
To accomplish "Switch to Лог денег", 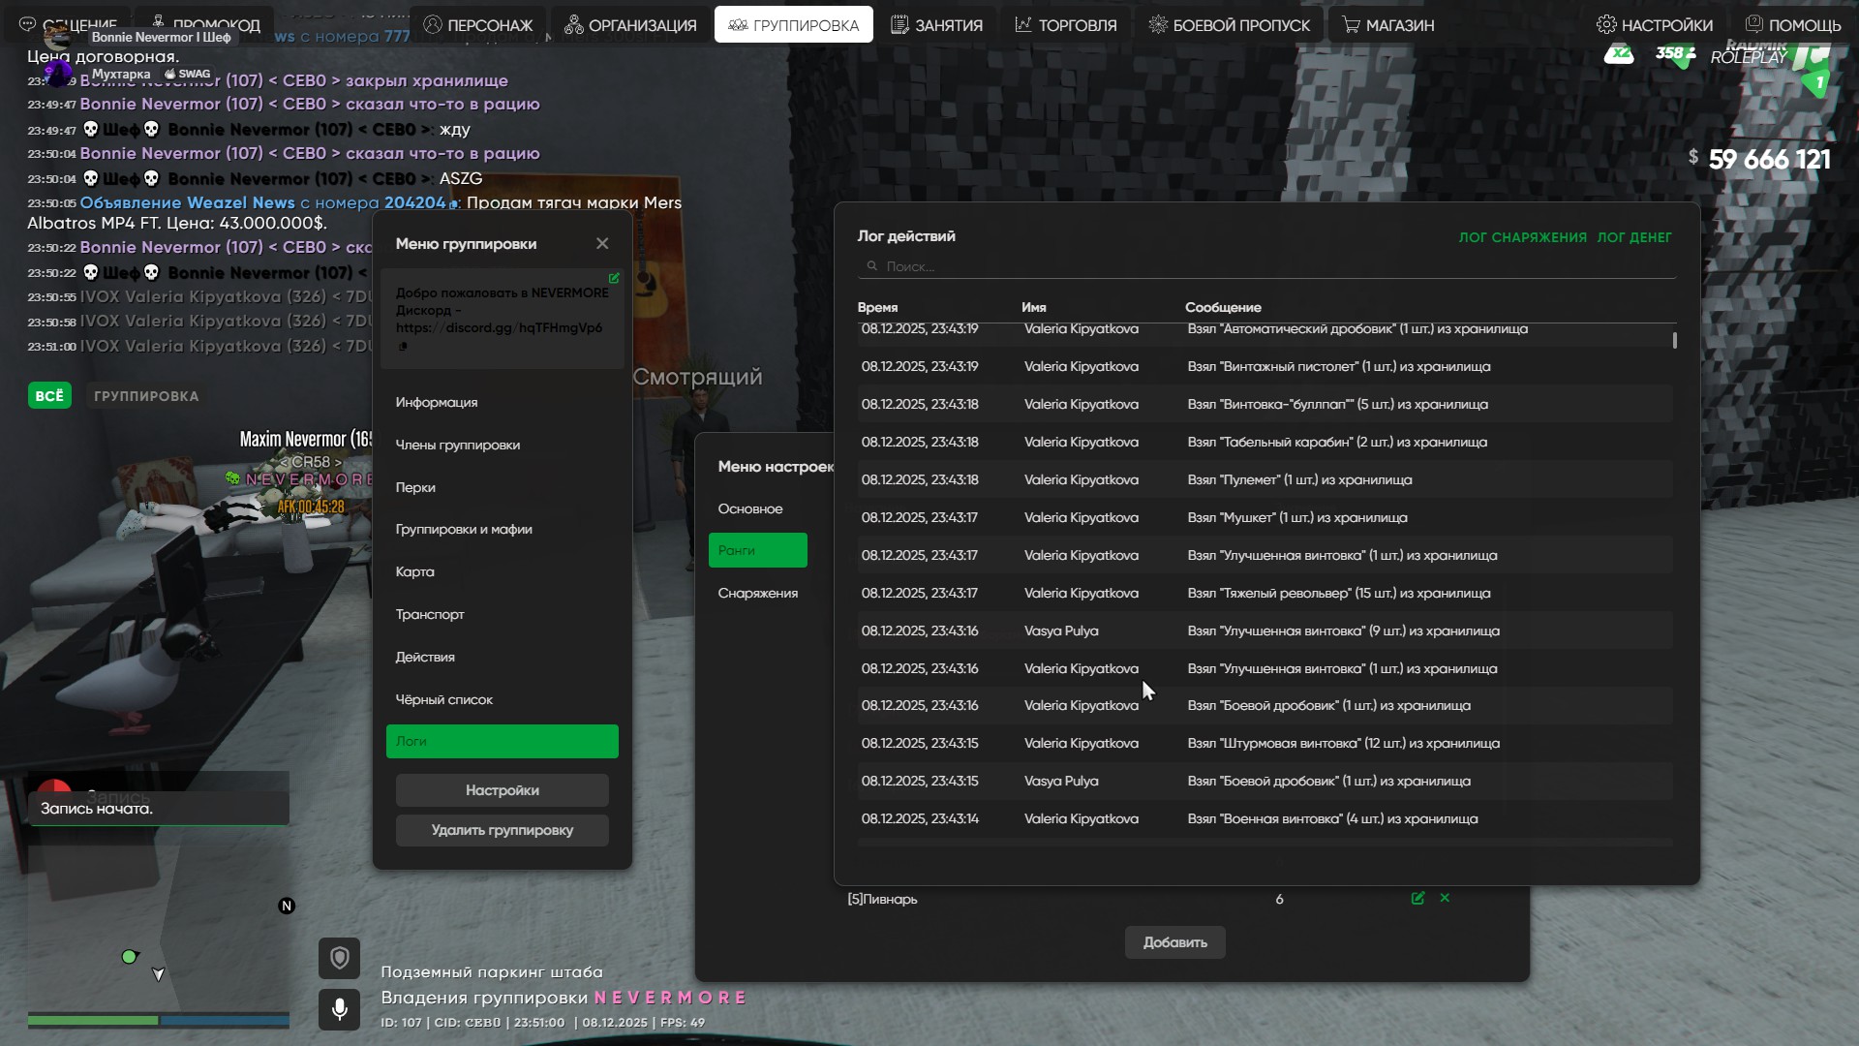I will tap(1633, 237).
